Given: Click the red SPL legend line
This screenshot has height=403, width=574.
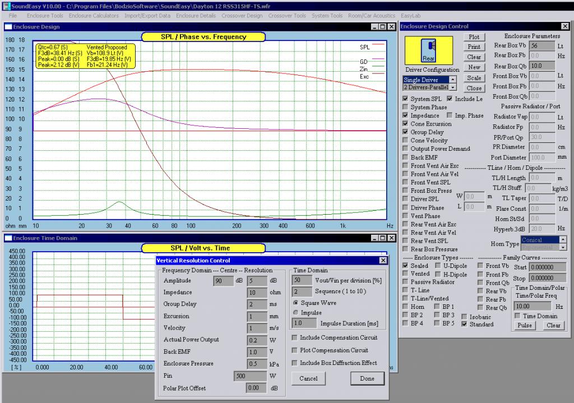Looking at the screenshot, I should 378,44.
